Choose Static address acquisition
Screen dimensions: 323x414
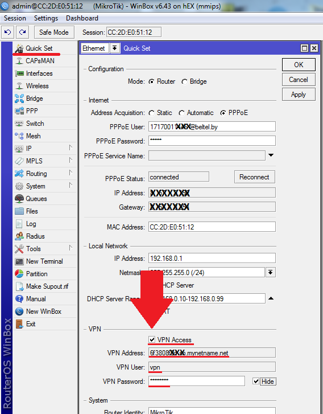tap(151, 113)
